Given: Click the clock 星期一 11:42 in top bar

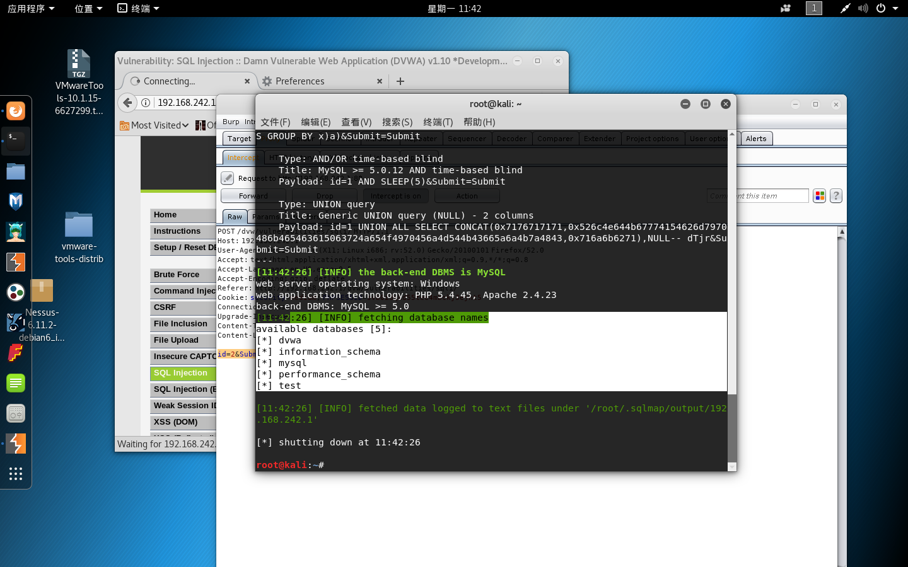Looking at the screenshot, I should point(454,8).
